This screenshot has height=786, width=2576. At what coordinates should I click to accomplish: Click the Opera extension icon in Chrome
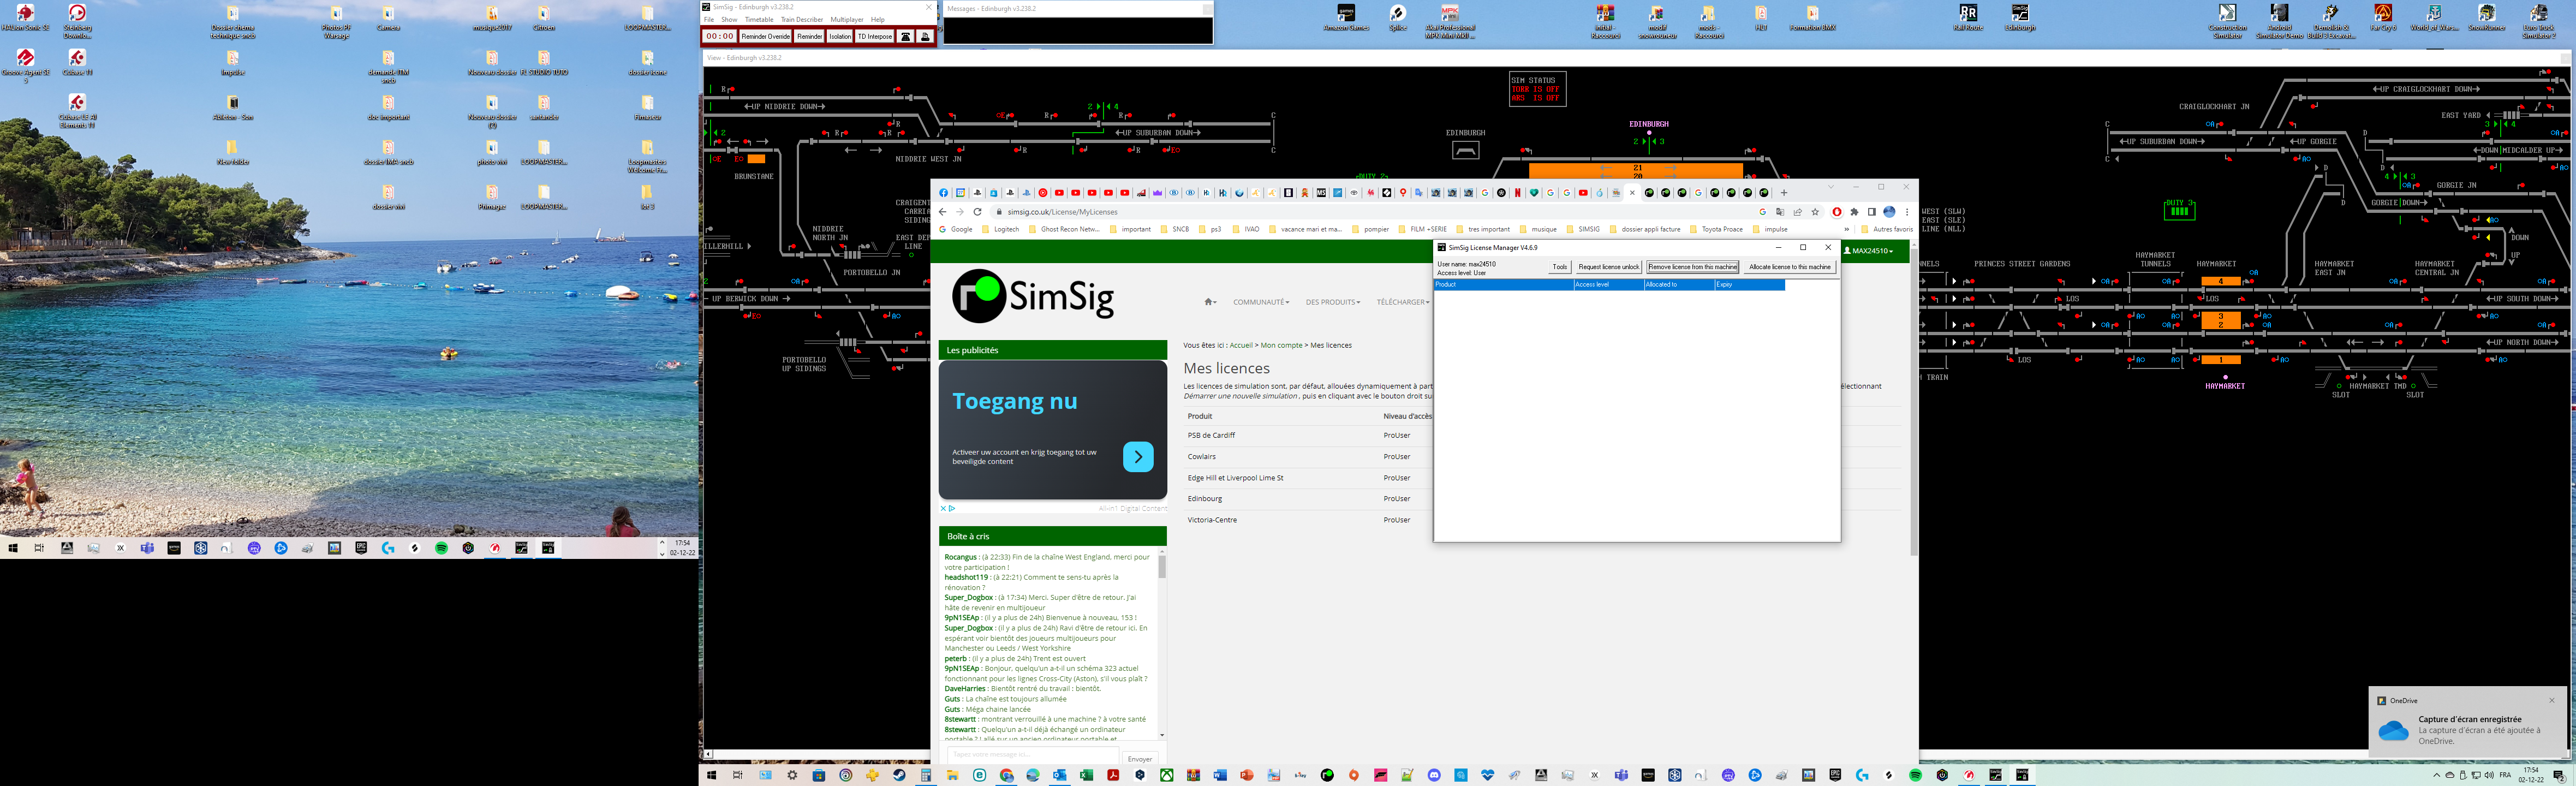click(x=1837, y=212)
